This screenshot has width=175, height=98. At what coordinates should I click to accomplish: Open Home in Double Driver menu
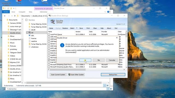tap(51, 28)
